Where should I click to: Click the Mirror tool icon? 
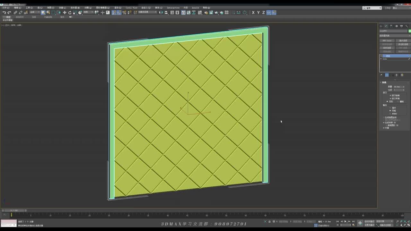click(161, 13)
